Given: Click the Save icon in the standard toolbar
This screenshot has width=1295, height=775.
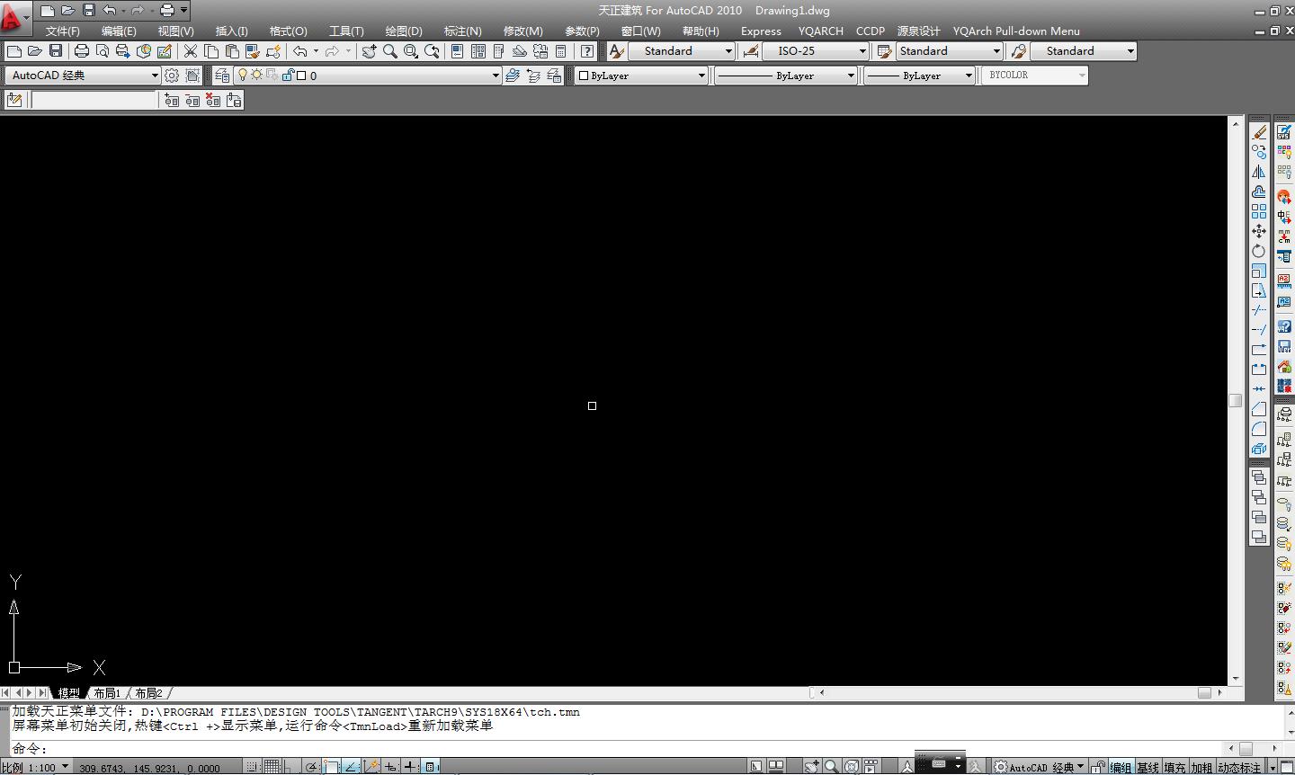Looking at the screenshot, I should (56, 51).
